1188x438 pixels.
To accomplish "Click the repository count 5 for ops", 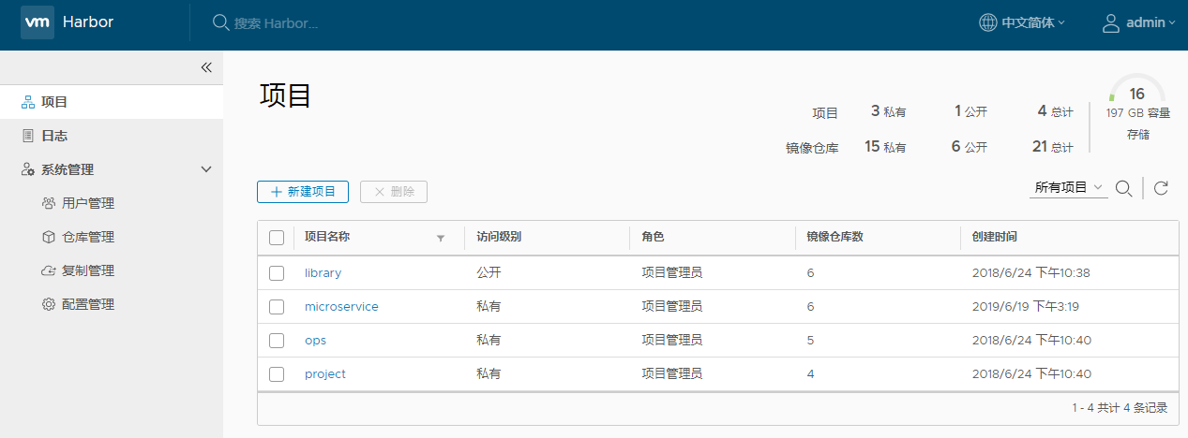I will click(x=810, y=341).
